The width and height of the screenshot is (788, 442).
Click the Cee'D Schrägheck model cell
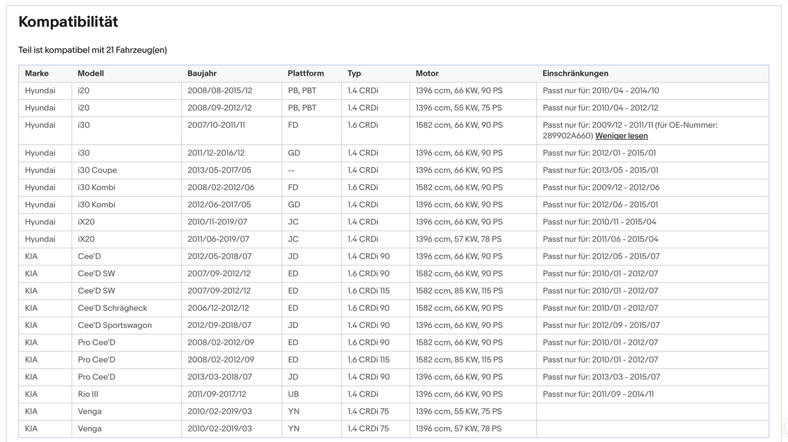point(127,308)
